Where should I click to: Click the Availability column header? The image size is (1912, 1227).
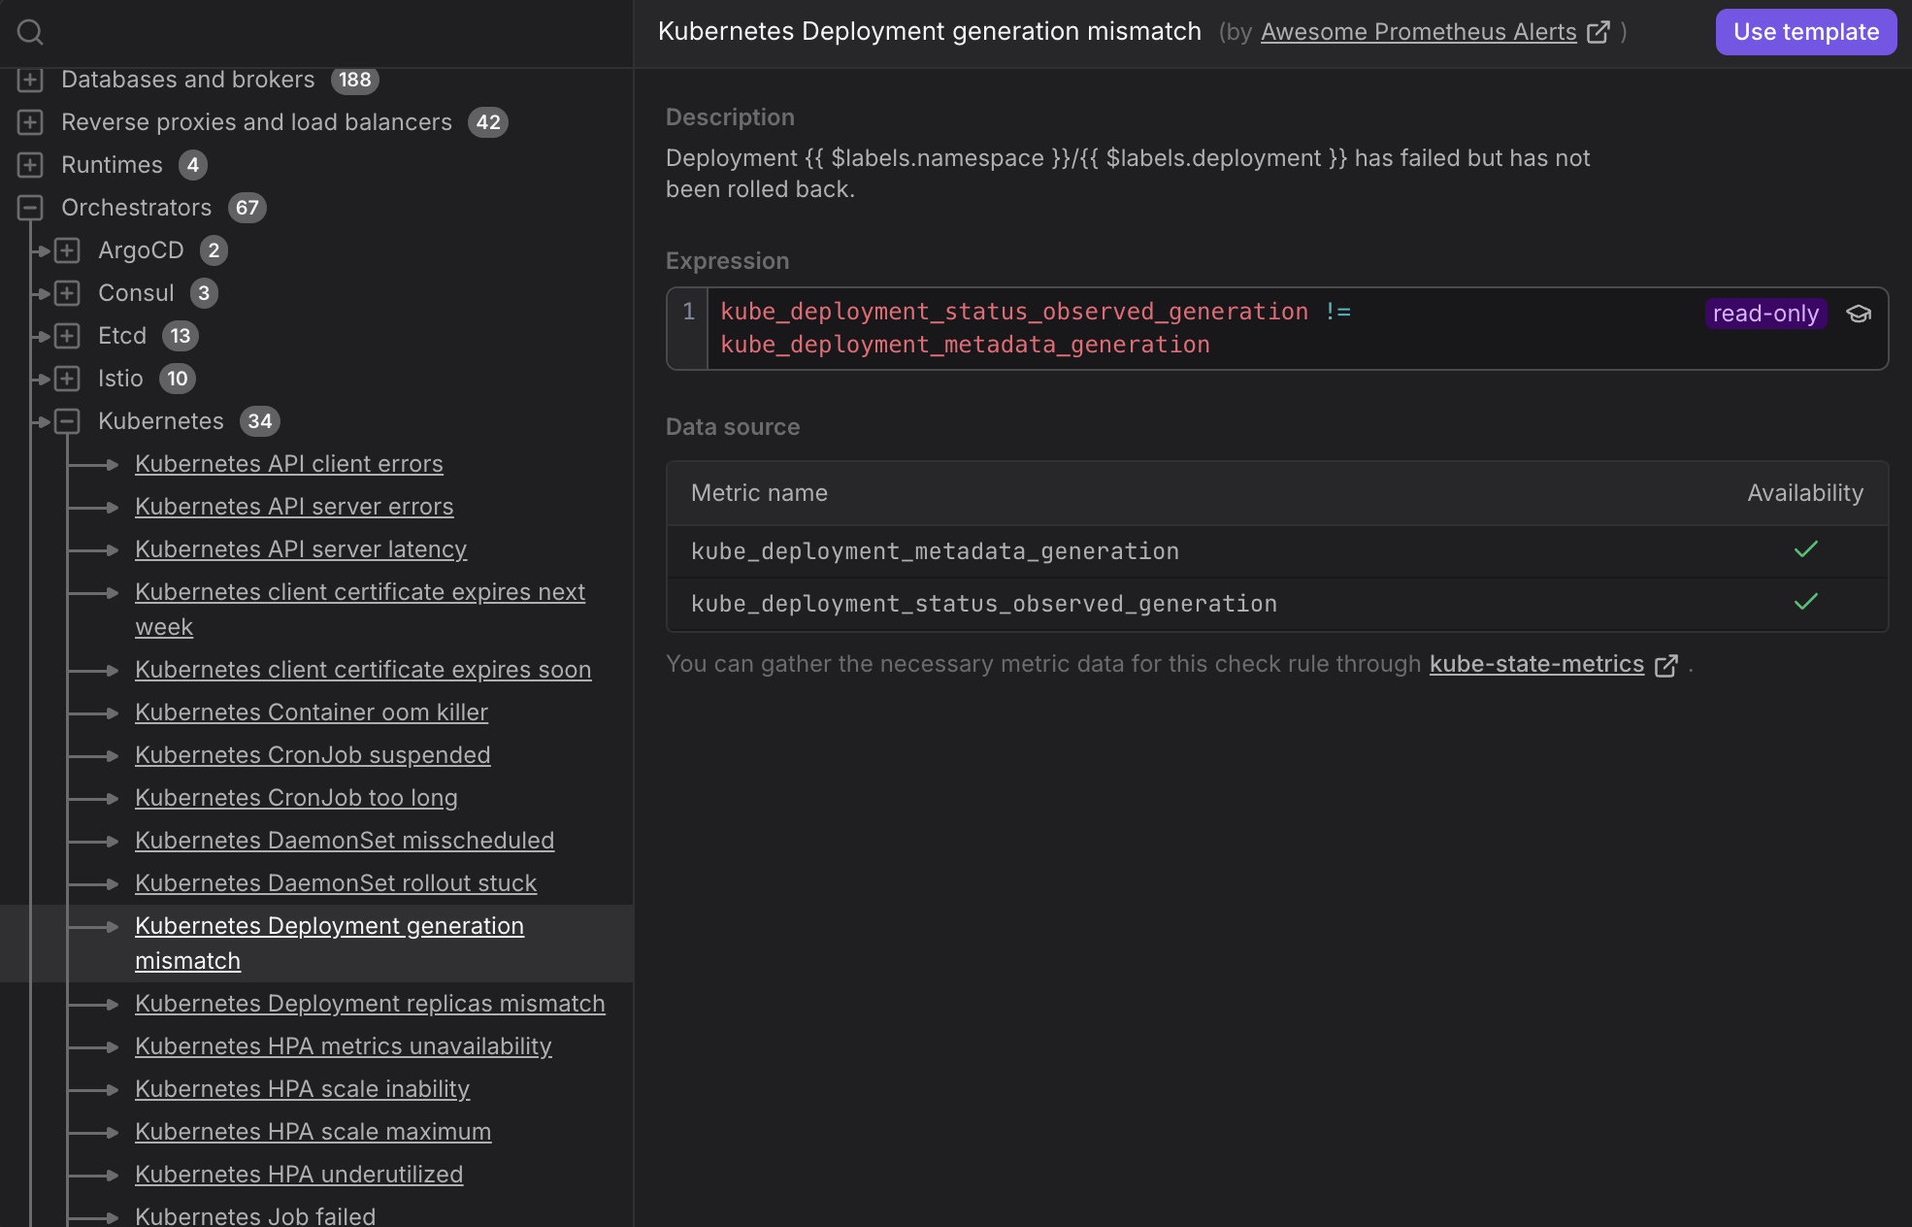[x=1805, y=493]
